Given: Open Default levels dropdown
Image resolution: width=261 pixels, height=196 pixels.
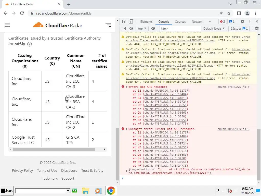Looking at the screenshot, I should pos(214,29).
